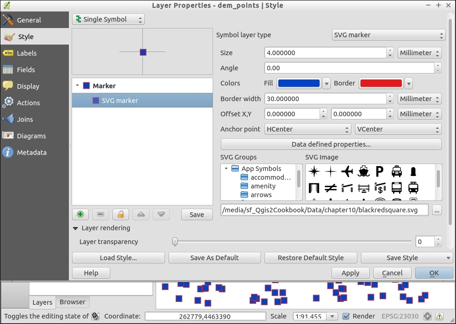Open the Symbol layer type dropdown
The height and width of the screenshot is (324, 456).
point(388,35)
